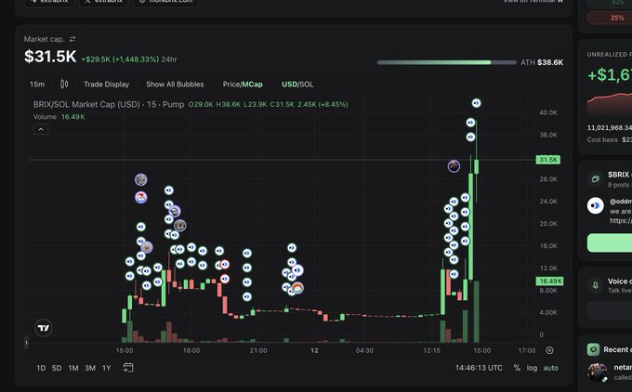Open the netar user avatar
Viewport: 632px width, 392px height.
click(598, 372)
